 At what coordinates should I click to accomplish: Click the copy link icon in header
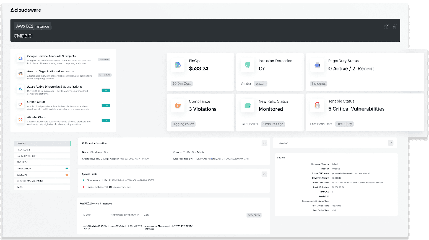pos(394,26)
